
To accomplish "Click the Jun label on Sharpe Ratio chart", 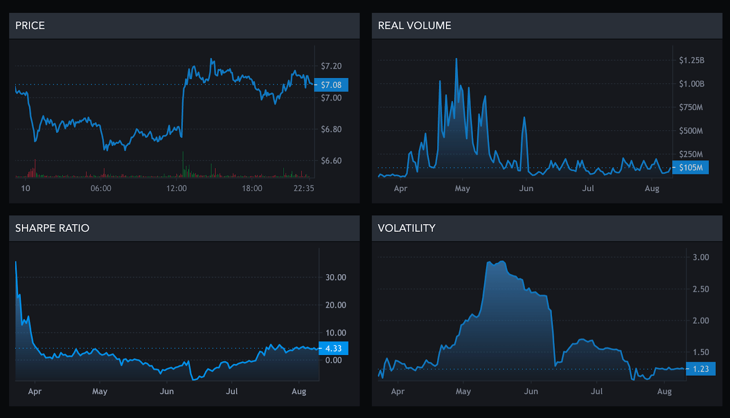I will pos(167,392).
